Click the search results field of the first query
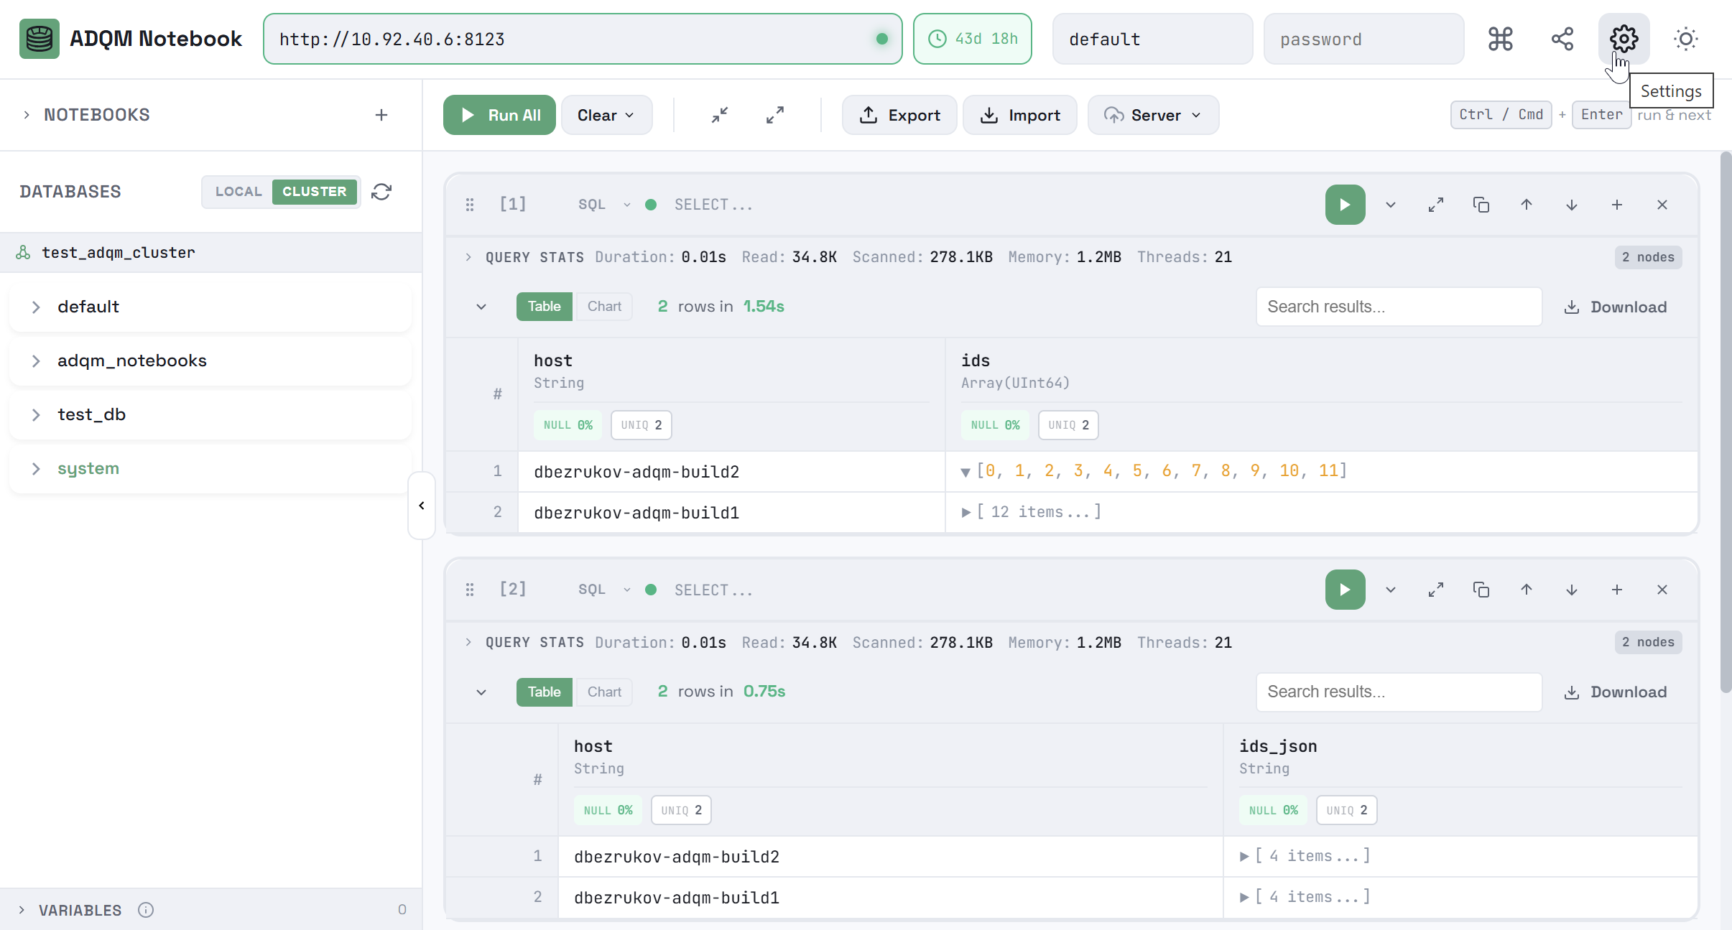Screen dimensions: 1732x930 (x=1398, y=306)
